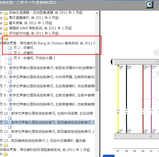Click connector label T32f/11 on the yellow wire
This screenshot has width=159, height=157.
click(121, 131)
